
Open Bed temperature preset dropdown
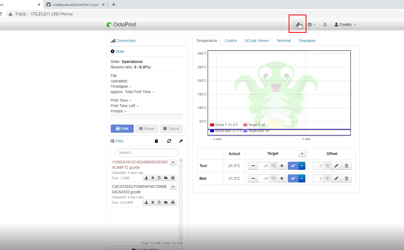[x=302, y=178]
